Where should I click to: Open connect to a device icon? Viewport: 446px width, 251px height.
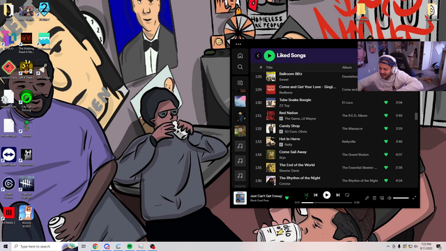(x=382, y=198)
